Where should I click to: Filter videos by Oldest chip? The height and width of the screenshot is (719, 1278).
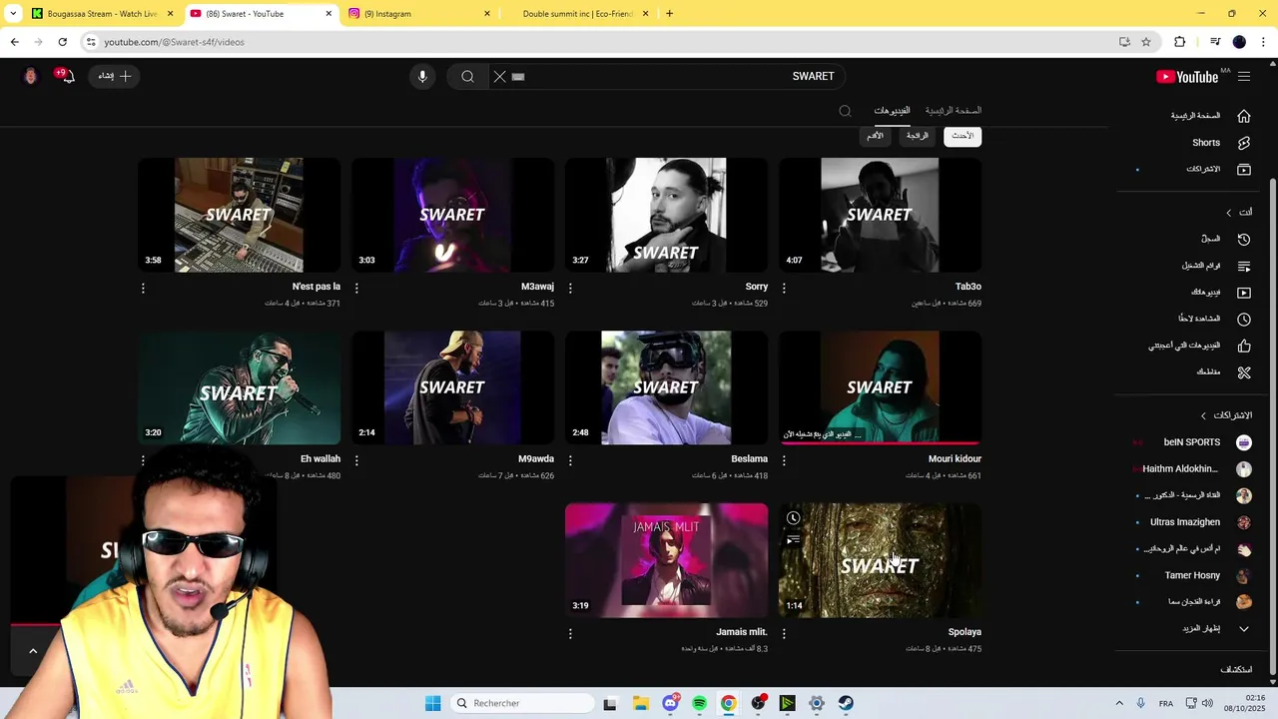875,136
